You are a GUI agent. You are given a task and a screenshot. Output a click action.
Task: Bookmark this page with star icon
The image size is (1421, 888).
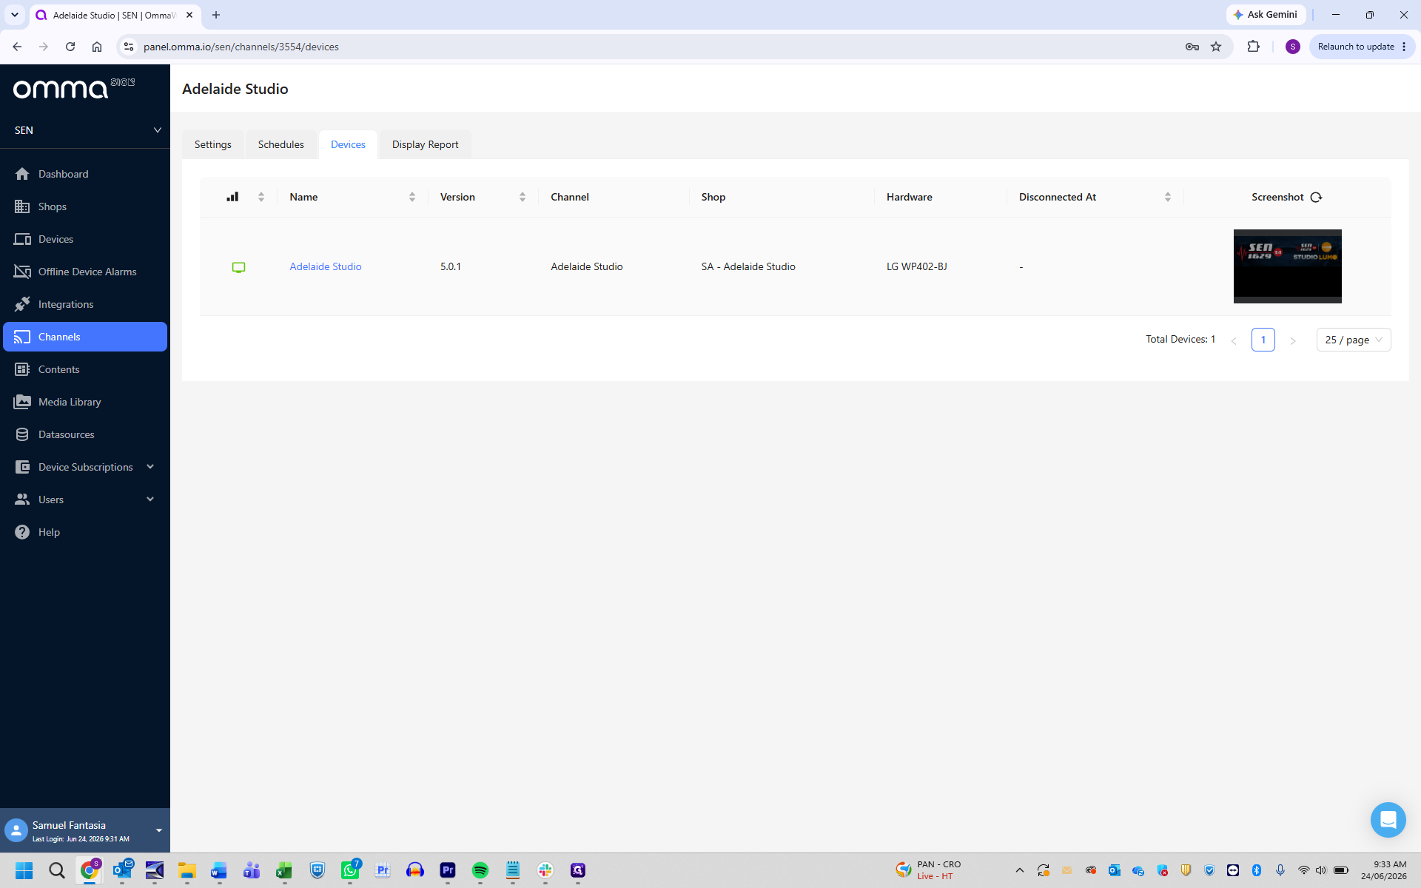coord(1216,47)
